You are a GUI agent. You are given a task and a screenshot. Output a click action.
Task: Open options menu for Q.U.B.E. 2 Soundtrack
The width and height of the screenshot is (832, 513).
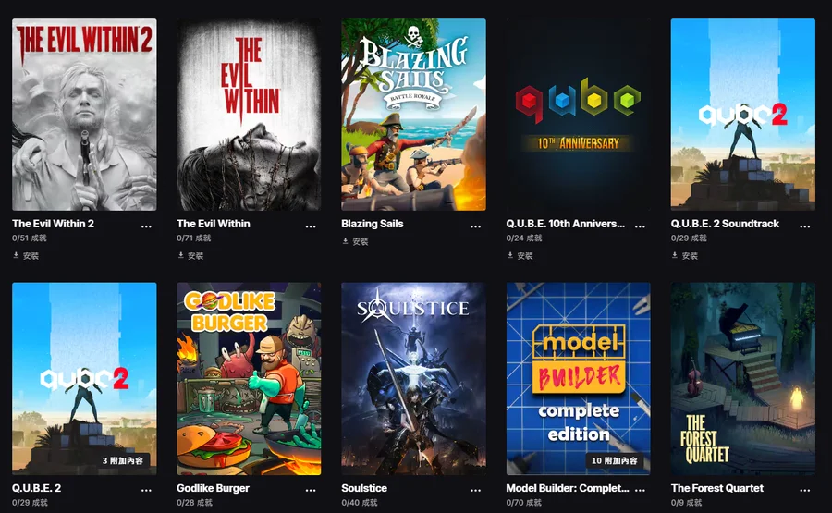click(x=805, y=226)
